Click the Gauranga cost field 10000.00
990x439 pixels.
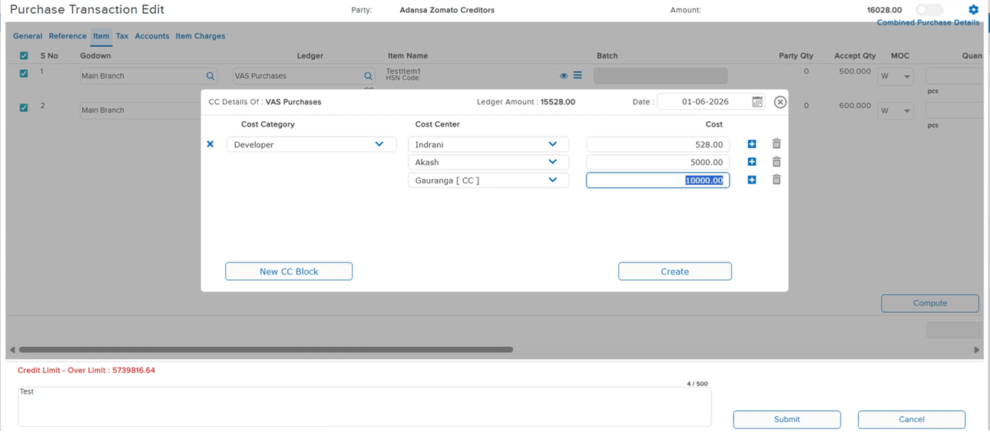point(658,180)
